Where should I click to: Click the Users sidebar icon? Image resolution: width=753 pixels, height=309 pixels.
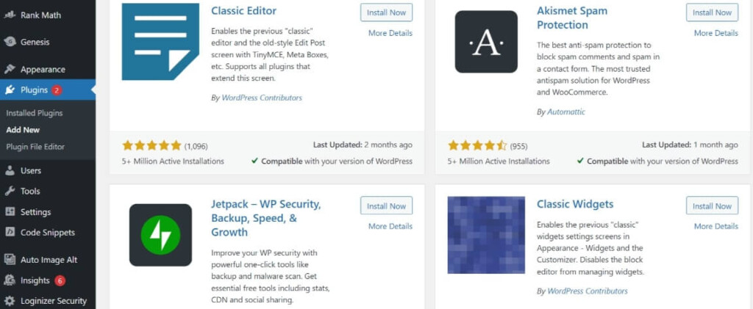pyautogui.click(x=10, y=170)
